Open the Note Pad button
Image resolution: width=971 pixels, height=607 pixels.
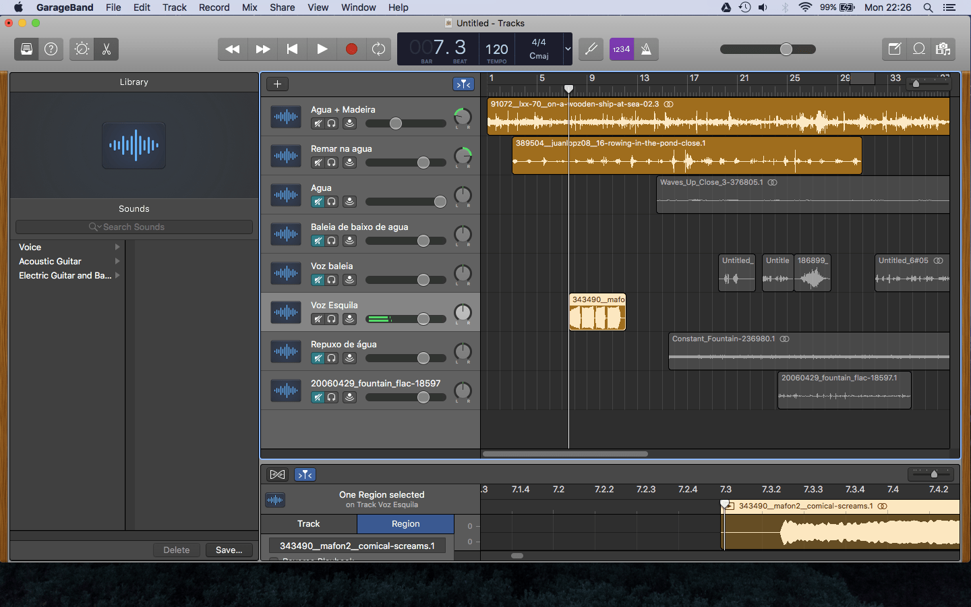pyautogui.click(x=894, y=49)
